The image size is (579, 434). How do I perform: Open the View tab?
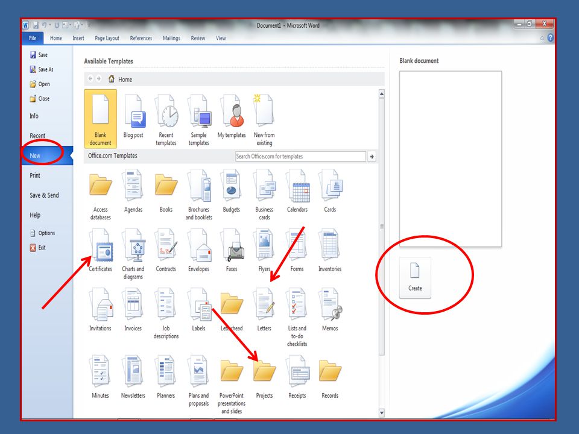pyautogui.click(x=221, y=38)
